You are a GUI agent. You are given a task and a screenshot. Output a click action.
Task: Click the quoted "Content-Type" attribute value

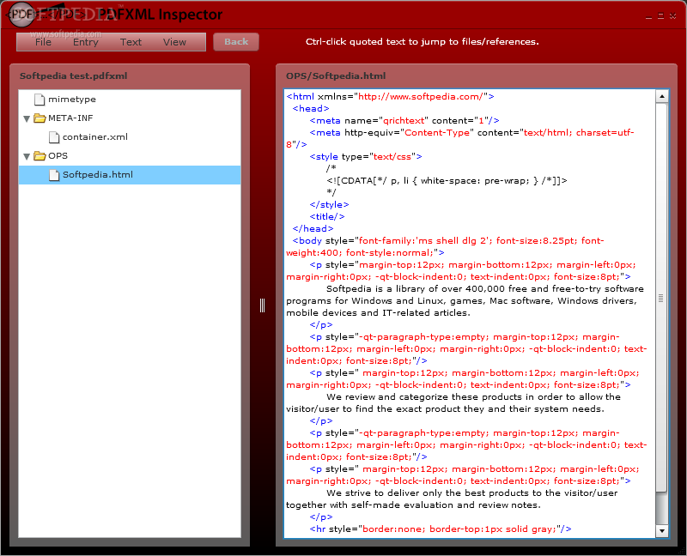pos(437,133)
